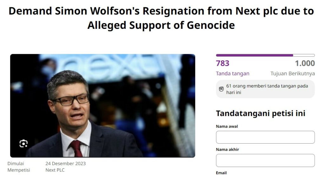Click the Tandatangani petisi ini heading
This screenshot has width=325, height=175.
click(x=261, y=113)
